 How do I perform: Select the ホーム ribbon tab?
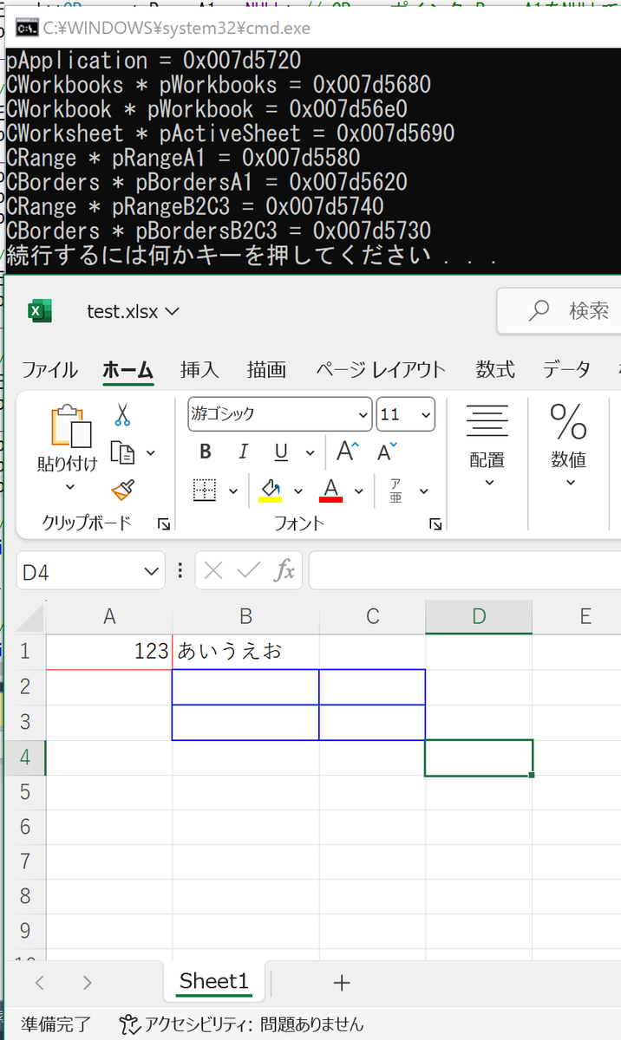coord(127,370)
